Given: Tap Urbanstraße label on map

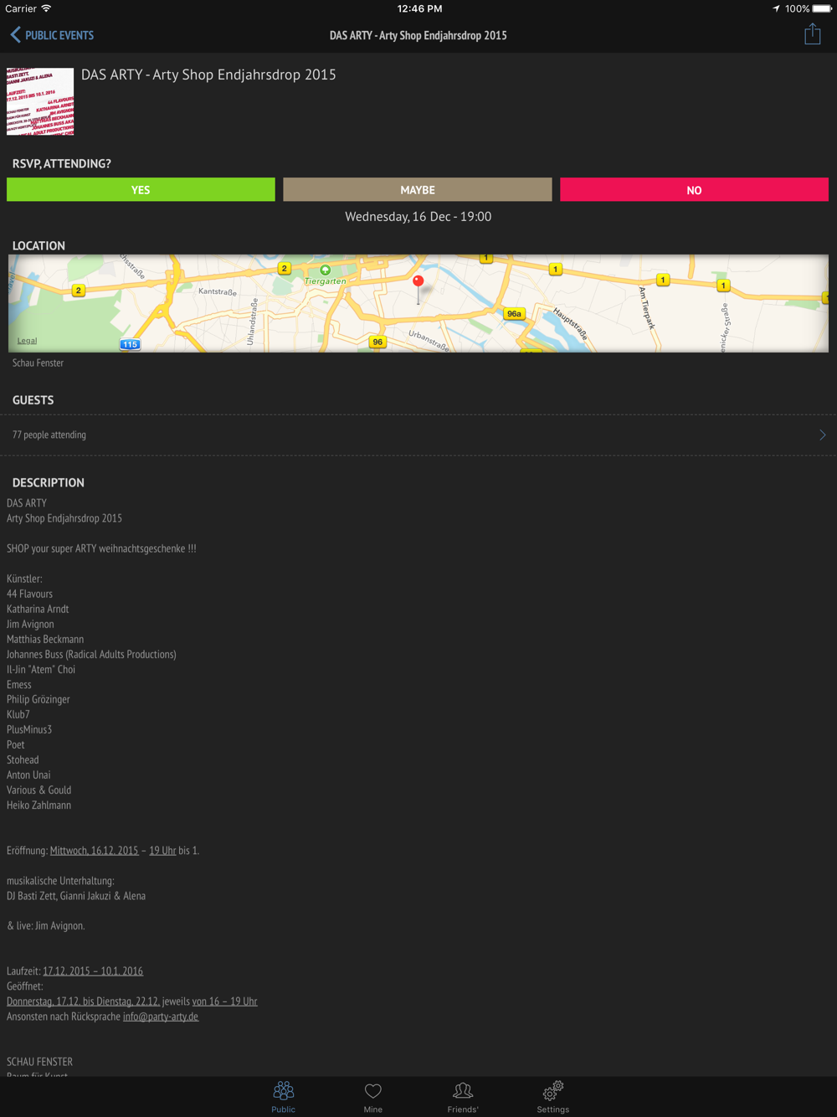Looking at the screenshot, I should pos(429,340).
